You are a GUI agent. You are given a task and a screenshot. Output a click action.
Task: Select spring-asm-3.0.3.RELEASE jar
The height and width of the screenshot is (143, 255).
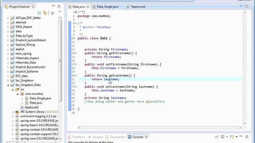click(x=39, y=121)
